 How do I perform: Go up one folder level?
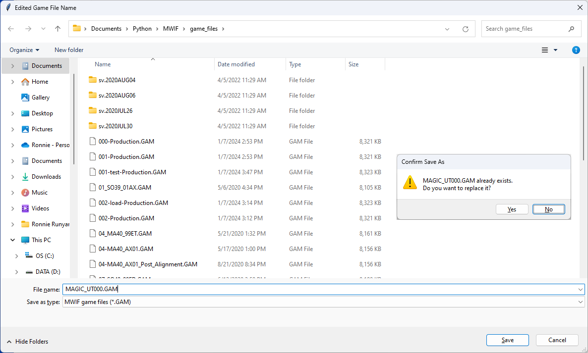pyautogui.click(x=58, y=29)
